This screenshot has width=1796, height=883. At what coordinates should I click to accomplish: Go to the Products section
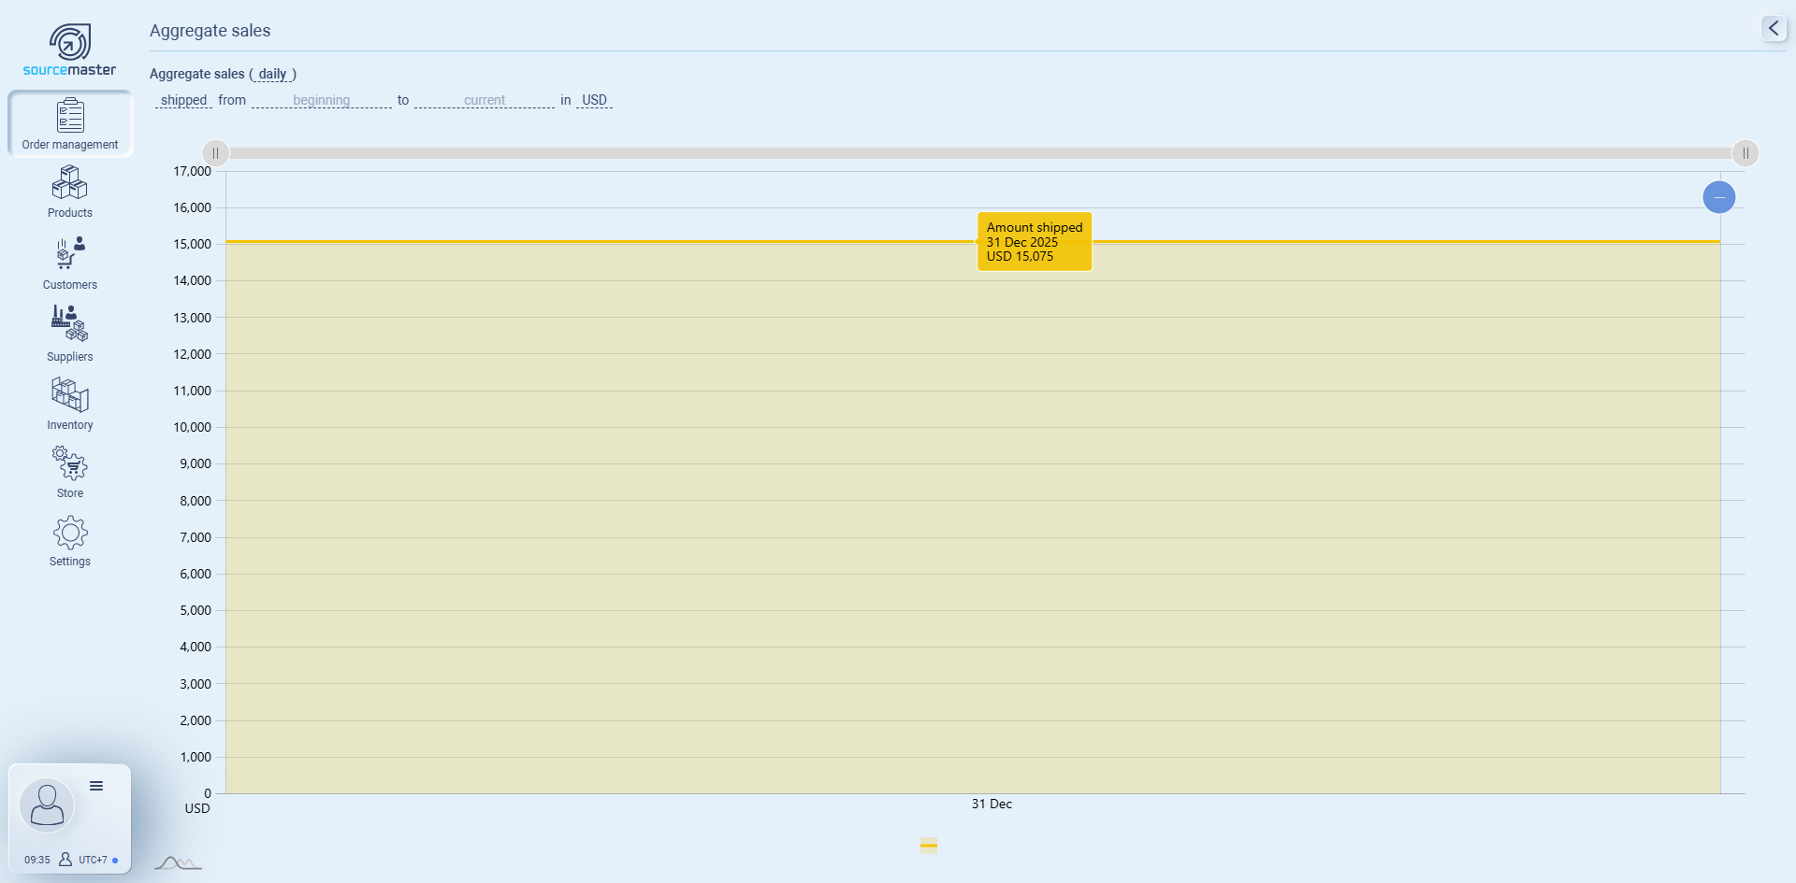click(70, 192)
